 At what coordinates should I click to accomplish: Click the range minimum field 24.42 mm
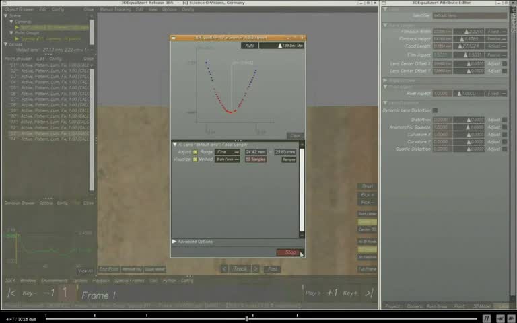[256, 152]
